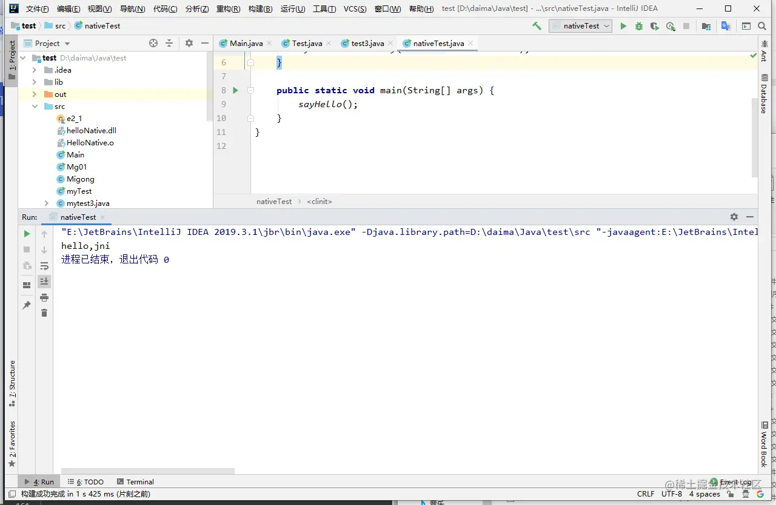Screen dimensions: 776x505
Task: Restore layout in the Run panel
Action: pos(27,285)
